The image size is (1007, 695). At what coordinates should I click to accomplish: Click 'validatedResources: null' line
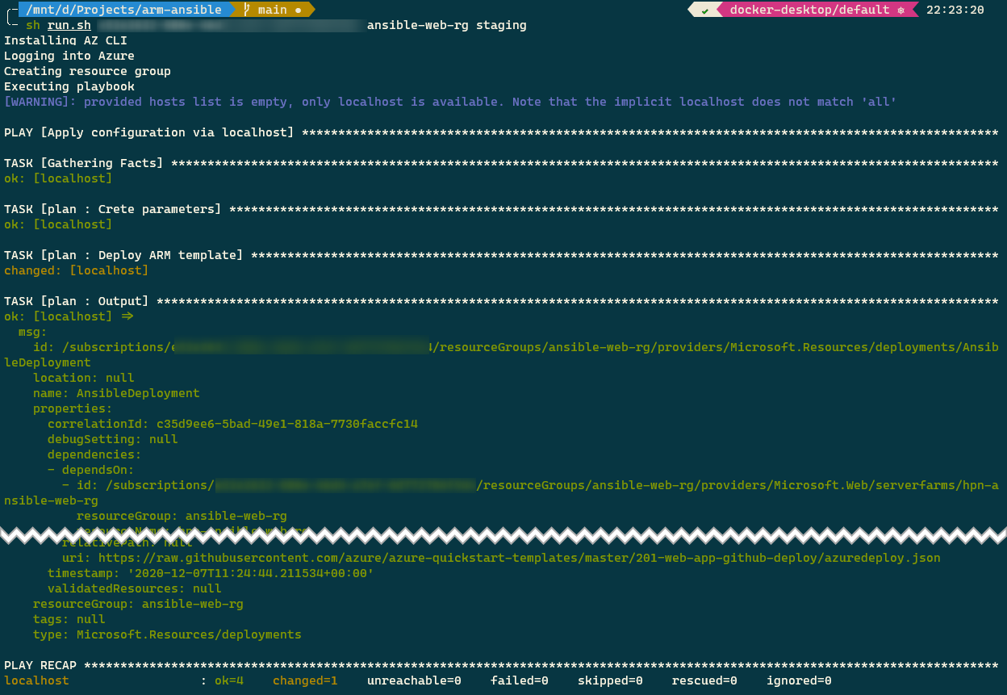click(x=135, y=588)
